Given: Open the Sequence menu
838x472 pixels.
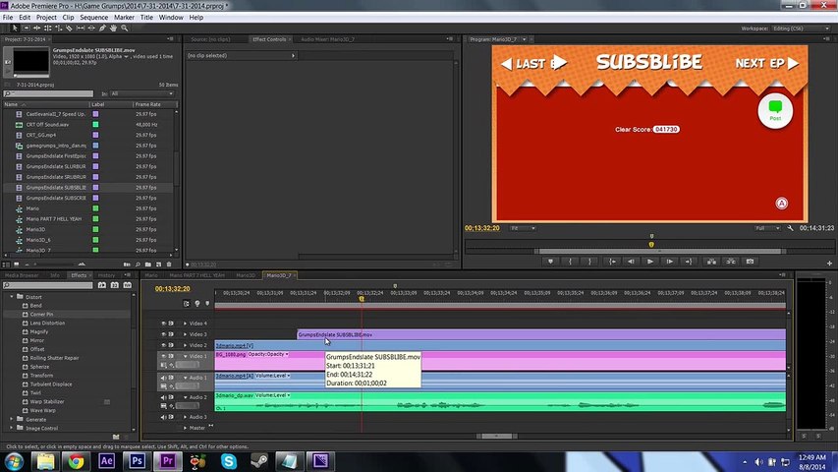Looking at the screenshot, I should point(93,17).
